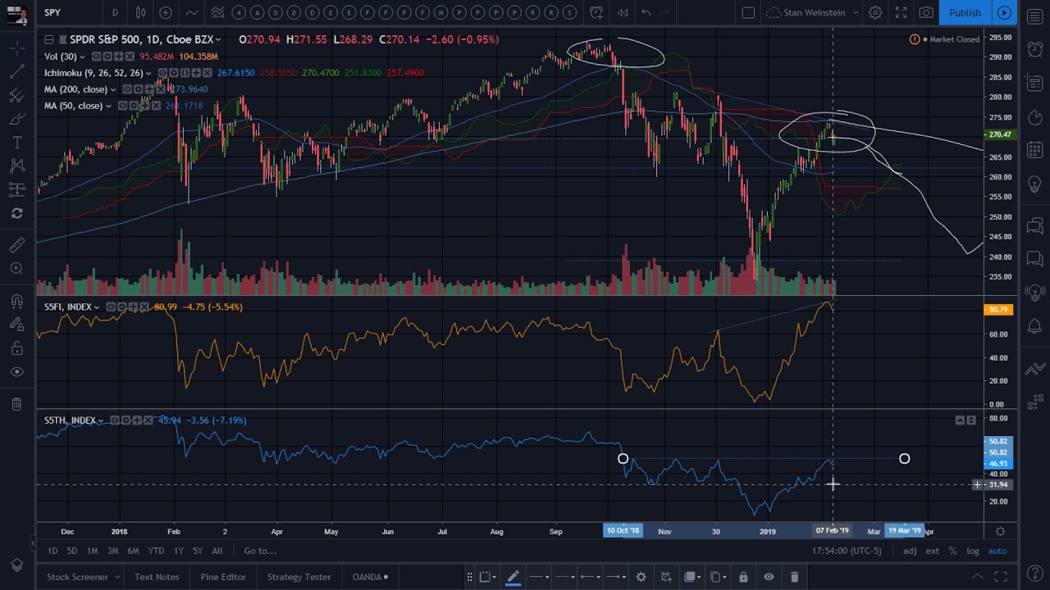Expand the Ichimoku indicator options arrow

[148, 73]
